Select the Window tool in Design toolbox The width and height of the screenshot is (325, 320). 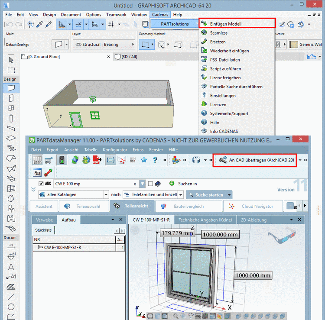point(11,108)
